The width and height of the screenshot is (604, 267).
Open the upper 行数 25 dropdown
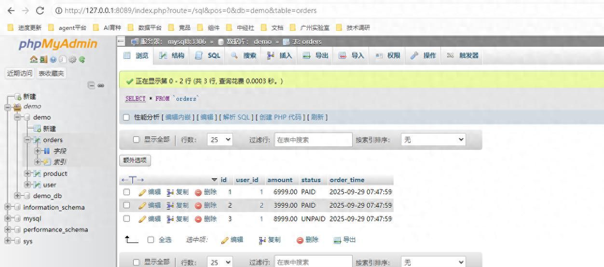coord(220,140)
